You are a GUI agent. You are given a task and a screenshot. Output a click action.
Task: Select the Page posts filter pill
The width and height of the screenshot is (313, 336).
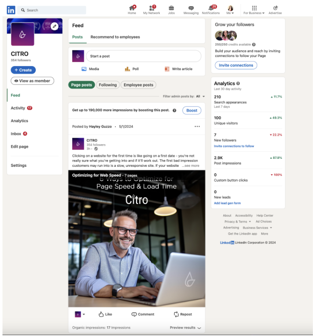coord(82,85)
